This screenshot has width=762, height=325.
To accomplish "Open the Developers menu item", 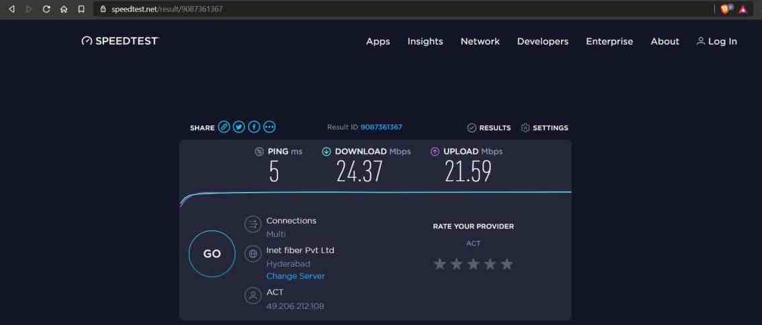I will [543, 41].
